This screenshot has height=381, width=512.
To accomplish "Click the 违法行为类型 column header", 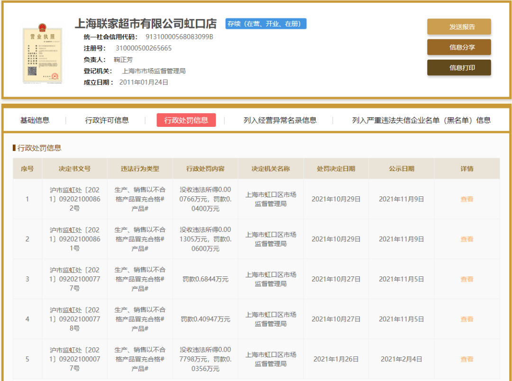I will pyautogui.click(x=140, y=169).
